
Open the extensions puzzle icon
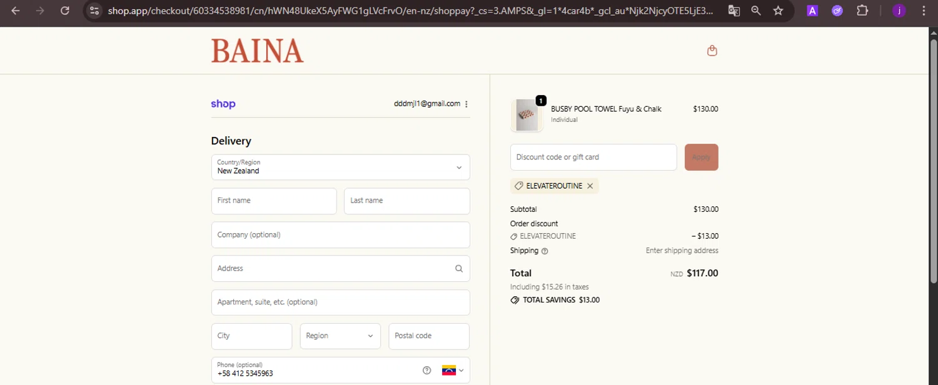(862, 11)
